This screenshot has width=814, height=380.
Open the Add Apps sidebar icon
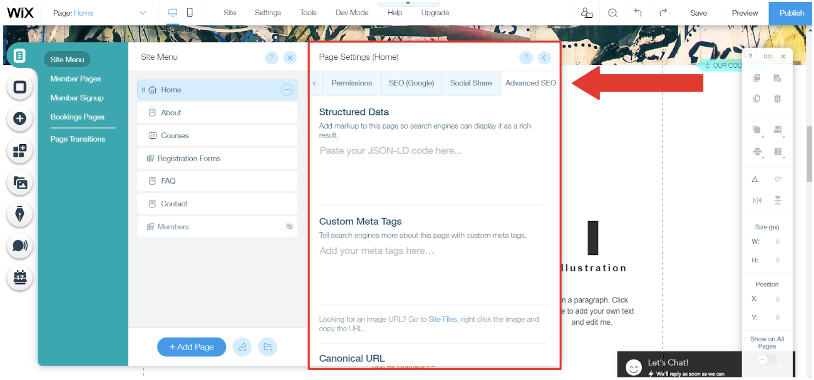(20, 150)
